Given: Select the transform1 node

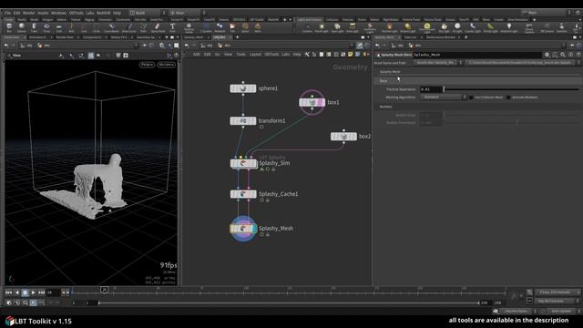Looking at the screenshot, I should pos(243,121).
